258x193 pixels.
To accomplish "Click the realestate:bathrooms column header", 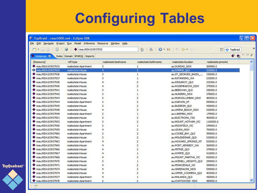I will coord(152,62).
